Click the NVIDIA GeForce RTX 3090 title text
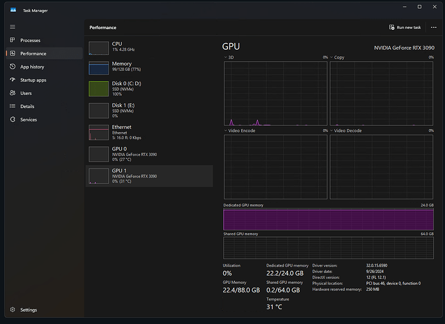 [x=404, y=48]
